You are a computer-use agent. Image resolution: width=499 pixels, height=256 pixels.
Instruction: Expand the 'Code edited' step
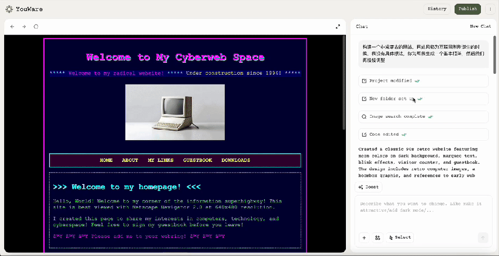click(x=423, y=134)
